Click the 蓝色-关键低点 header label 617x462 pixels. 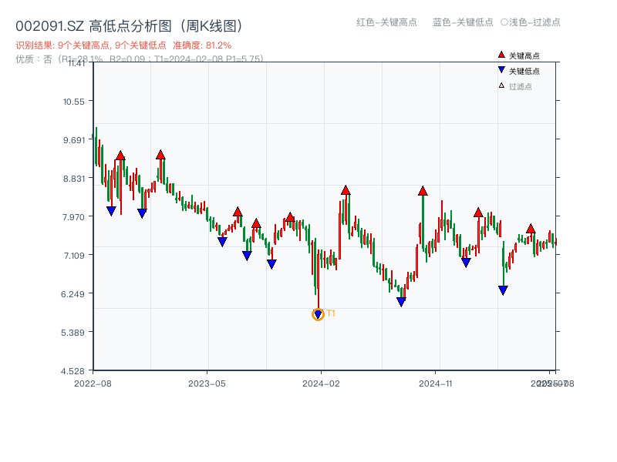click(x=463, y=22)
